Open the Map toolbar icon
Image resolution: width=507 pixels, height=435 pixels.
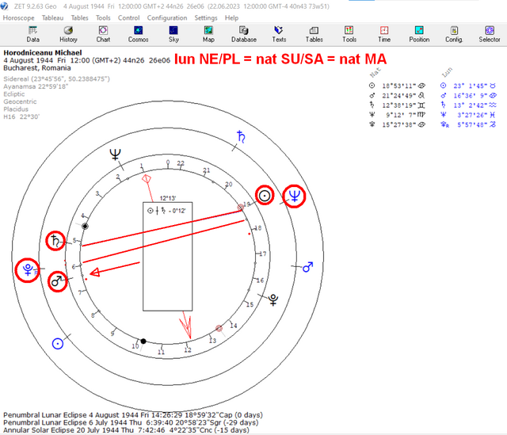click(208, 34)
